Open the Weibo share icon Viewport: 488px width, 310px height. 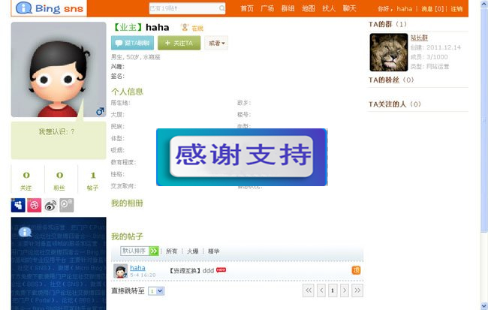pyautogui.click(x=50, y=206)
